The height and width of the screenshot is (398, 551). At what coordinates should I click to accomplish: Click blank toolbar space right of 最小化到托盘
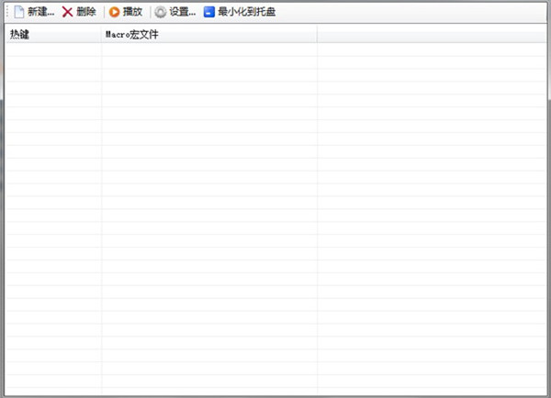(x=413, y=13)
